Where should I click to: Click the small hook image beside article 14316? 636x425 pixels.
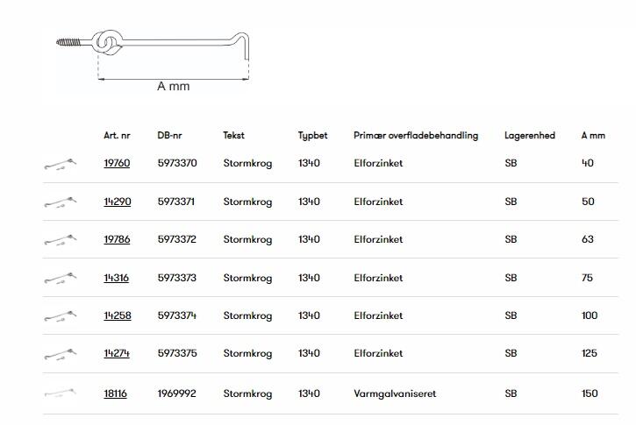(60, 279)
